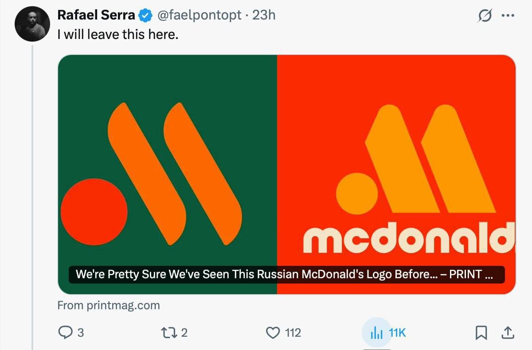Visit the 'From printmag.com' source link
532x350 pixels.
pyautogui.click(x=109, y=305)
